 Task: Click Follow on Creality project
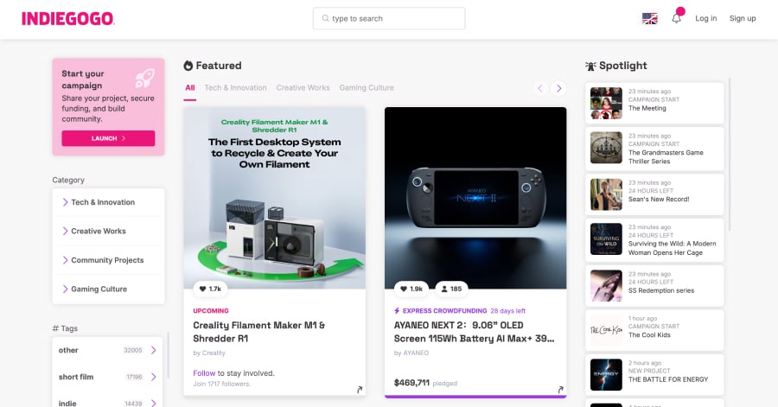pos(204,373)
